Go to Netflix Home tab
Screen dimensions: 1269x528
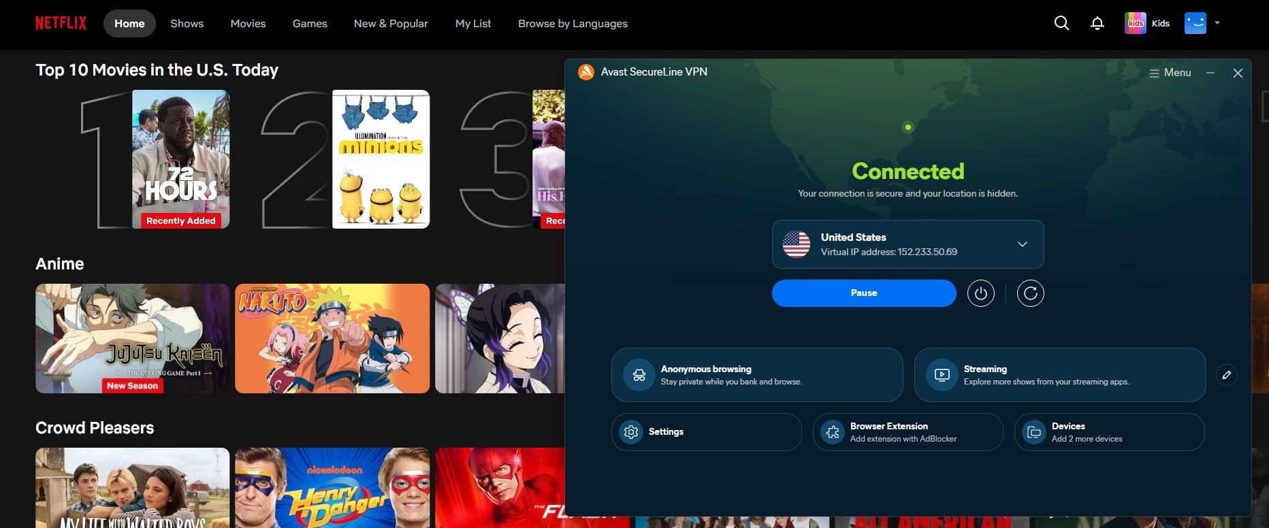pyautogui.click(x=129, y=23)
